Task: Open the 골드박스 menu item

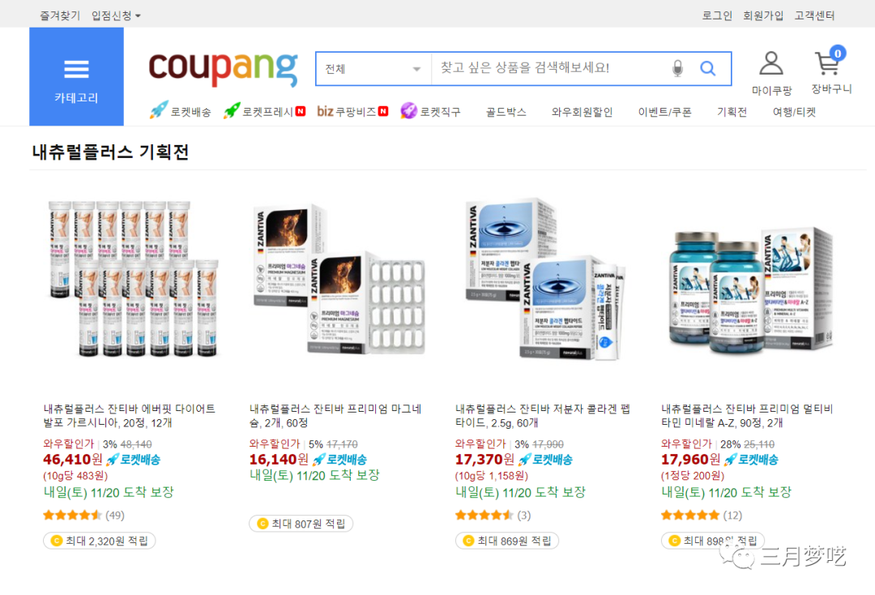Action: pyautogui.click(x=506, y=112)
